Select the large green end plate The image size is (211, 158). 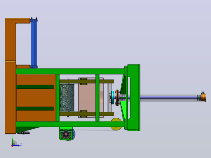[x=133, y=98]
